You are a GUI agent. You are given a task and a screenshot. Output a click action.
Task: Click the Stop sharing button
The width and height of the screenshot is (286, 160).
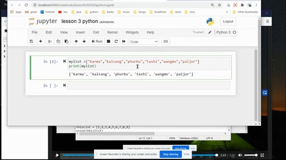[171, 154]
